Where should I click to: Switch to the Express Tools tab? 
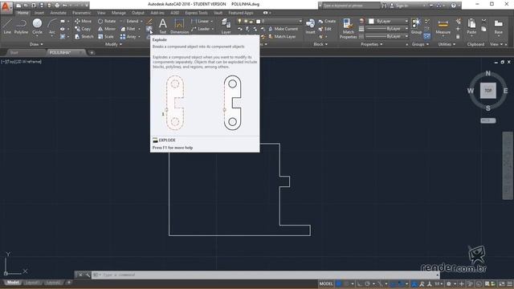tap(196, 13)
